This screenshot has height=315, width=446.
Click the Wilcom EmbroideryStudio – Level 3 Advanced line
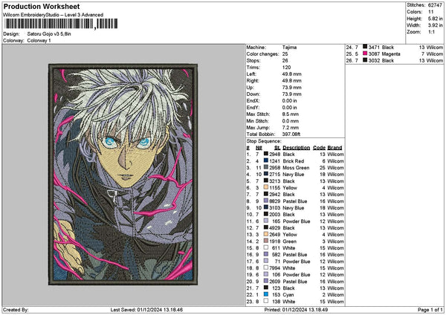click(x=53, y=15)
